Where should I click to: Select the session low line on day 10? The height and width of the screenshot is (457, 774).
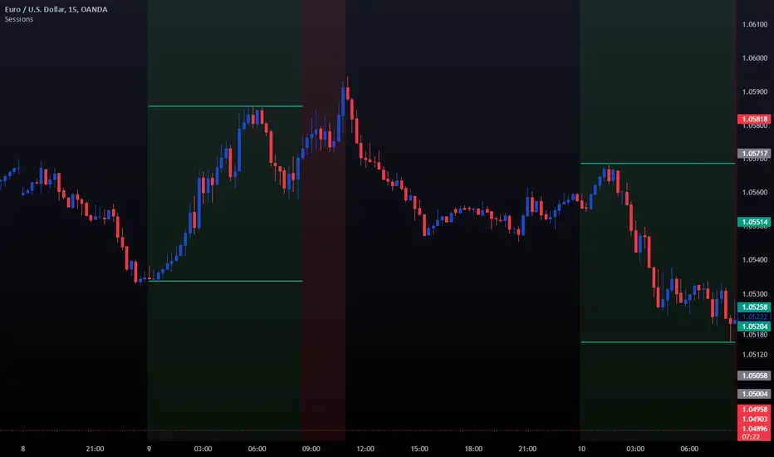pos(658,342)
